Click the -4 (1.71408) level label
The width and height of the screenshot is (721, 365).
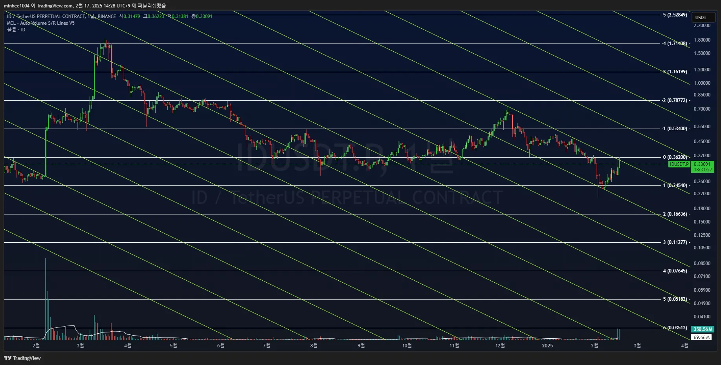(675, 44)
